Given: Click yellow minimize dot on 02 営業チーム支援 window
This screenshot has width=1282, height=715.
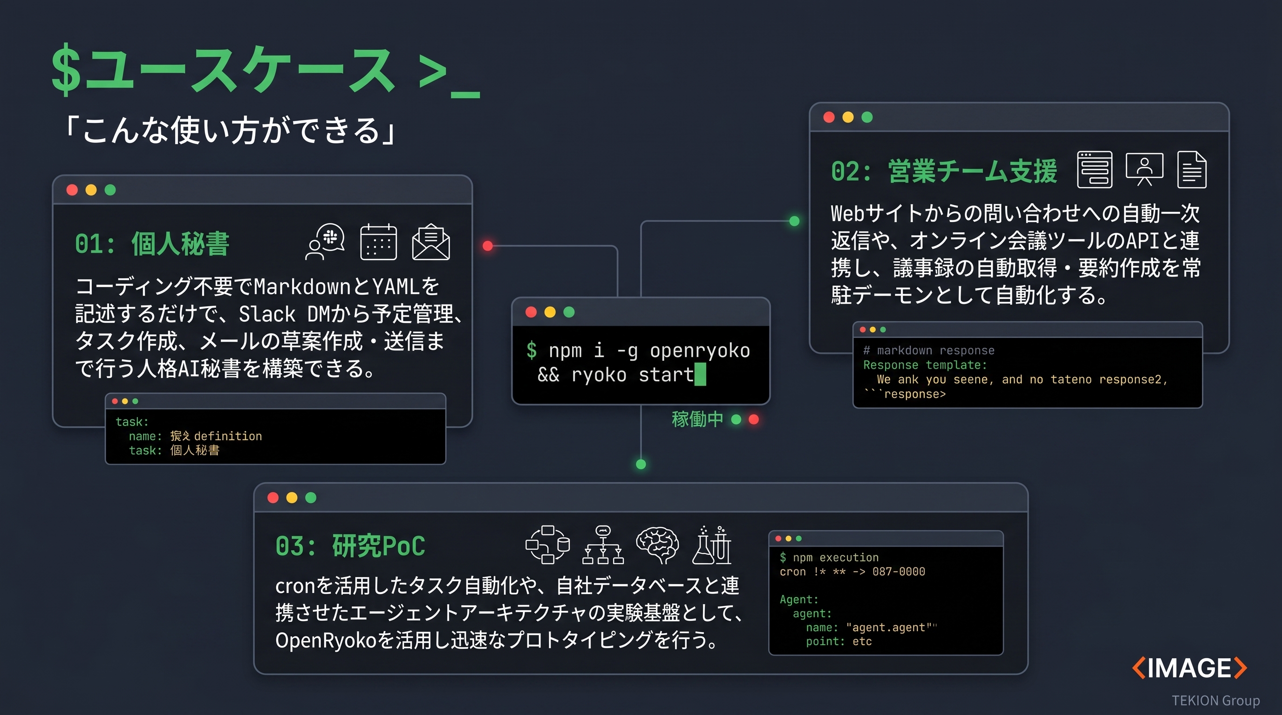Looking at the screenshot, I should [848, 117].
